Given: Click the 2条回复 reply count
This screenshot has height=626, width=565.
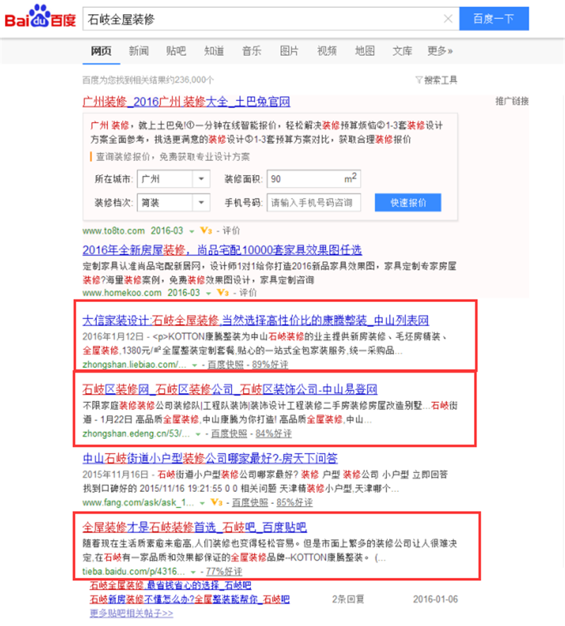Looking at the screenshot, I should pos(348,599).
